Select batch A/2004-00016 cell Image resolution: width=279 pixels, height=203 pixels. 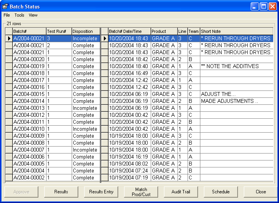(29, 87)
